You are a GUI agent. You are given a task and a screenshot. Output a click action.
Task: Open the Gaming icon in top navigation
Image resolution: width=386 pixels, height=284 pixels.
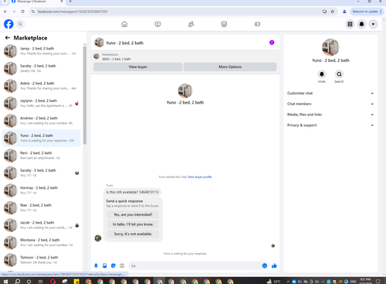click(x=257, y=24)
